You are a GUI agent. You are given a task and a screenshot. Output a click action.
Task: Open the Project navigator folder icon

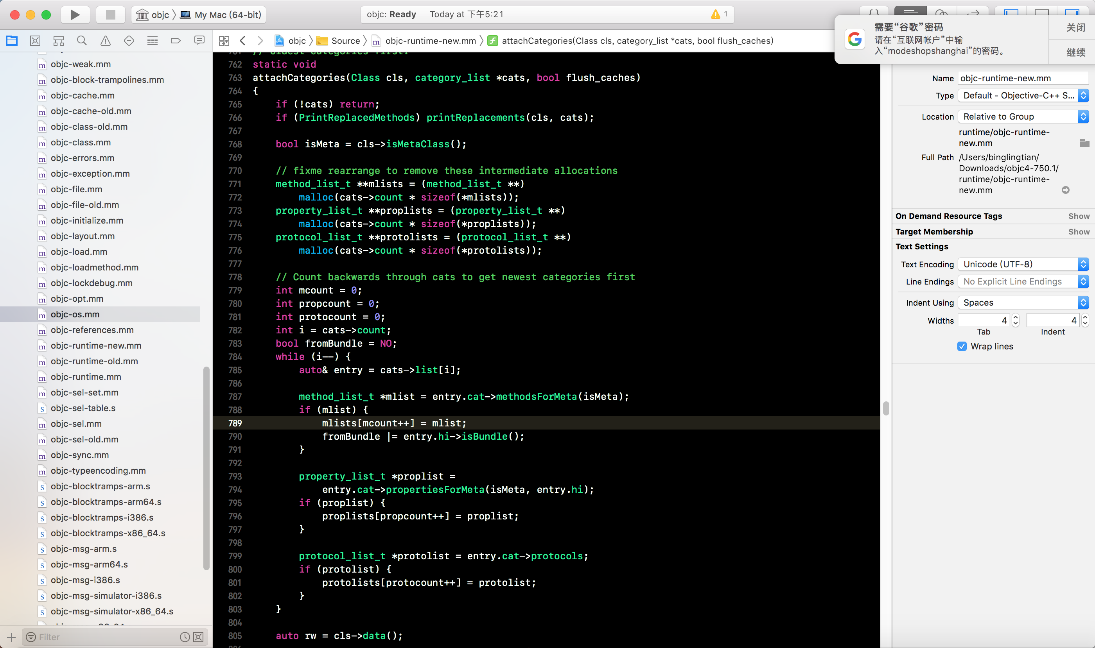coord(12,41)
